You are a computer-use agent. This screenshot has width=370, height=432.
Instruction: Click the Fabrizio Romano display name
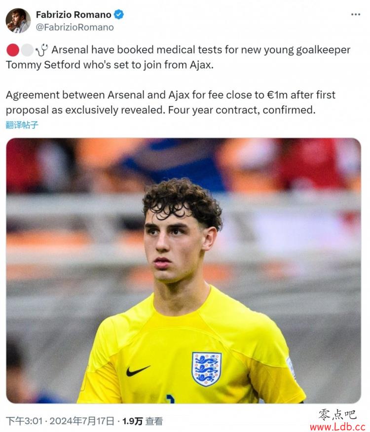pos(74,15)
